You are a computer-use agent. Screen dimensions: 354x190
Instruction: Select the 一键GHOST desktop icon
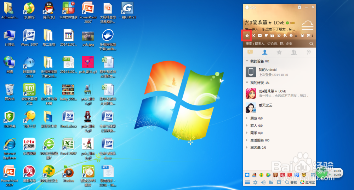[x=127, y=10]
